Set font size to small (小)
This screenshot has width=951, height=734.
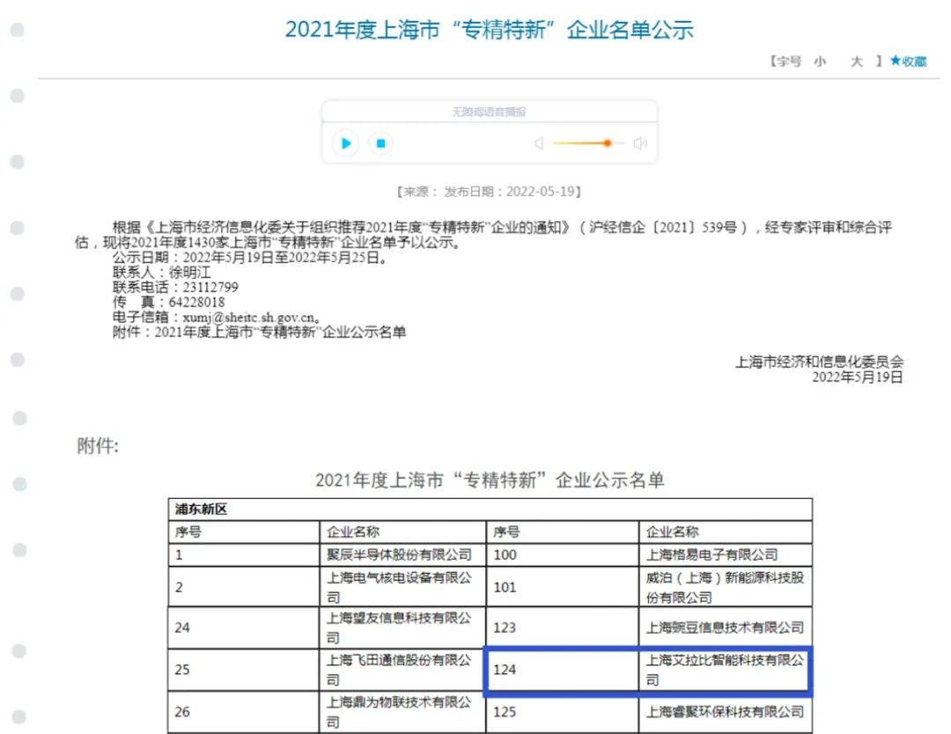820,62
